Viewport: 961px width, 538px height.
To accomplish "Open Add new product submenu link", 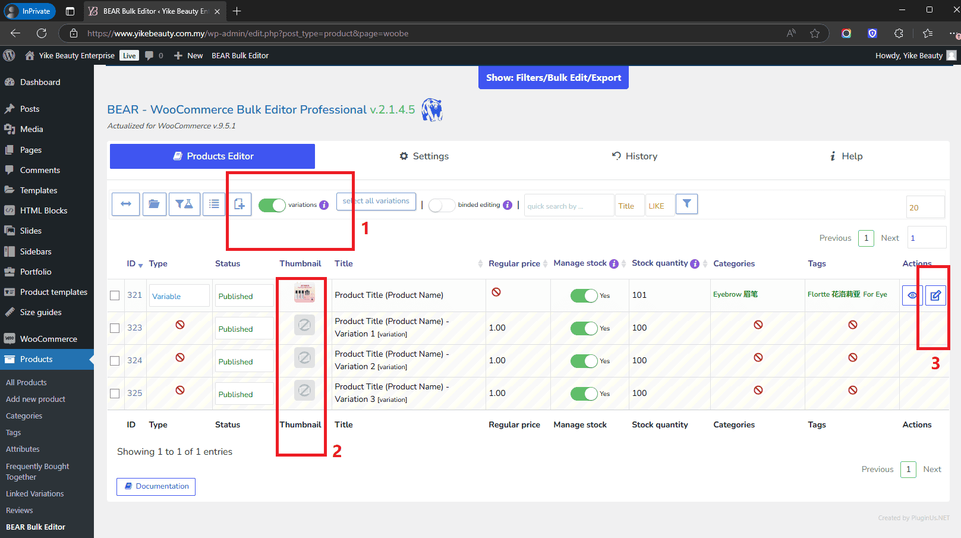I will coord(36,399).
